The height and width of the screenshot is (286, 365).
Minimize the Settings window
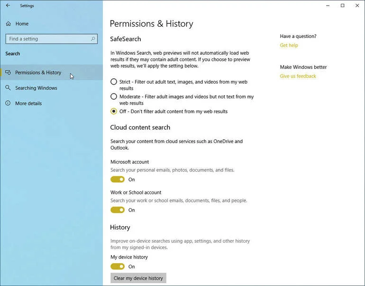pyautogui.click(x=328, y=5)
